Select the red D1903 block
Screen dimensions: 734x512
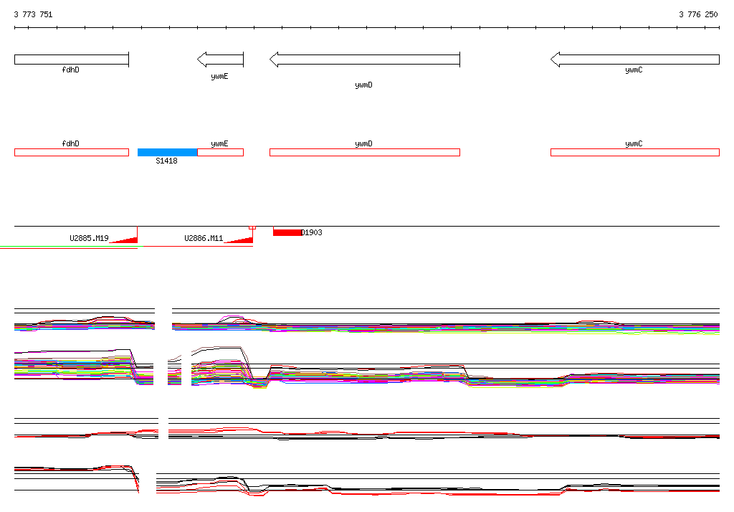point(287,232)
